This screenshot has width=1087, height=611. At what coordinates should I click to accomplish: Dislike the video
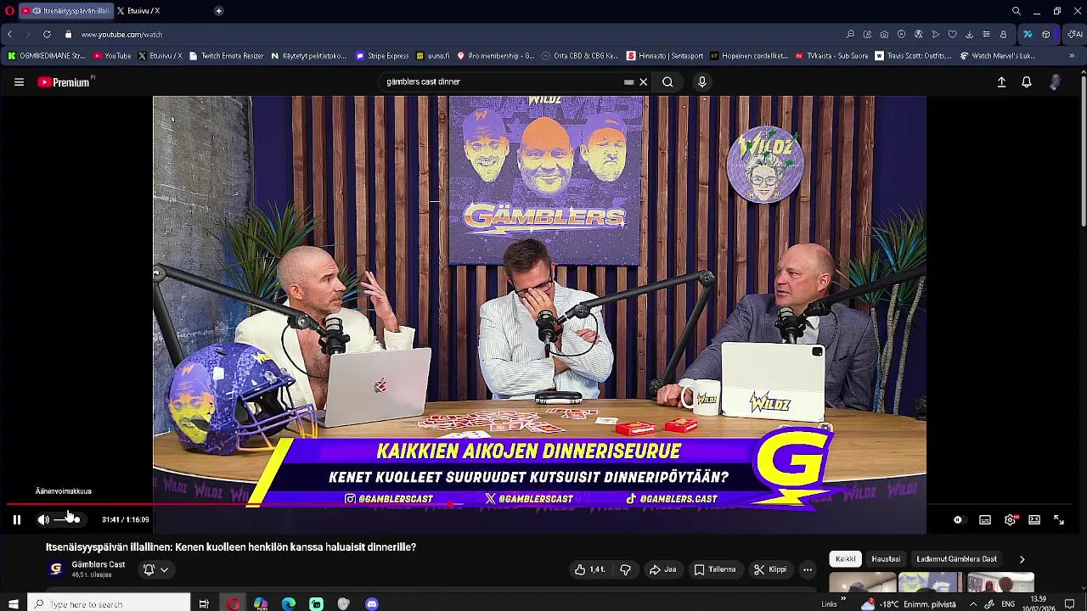(625, 569)
